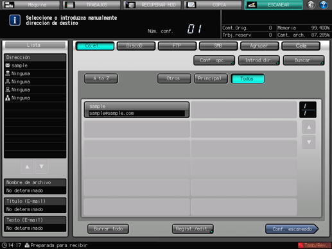Click the clock icon in status bar
Image resolution: width=332 pixels, height=249 pixels.
point(4,245)
